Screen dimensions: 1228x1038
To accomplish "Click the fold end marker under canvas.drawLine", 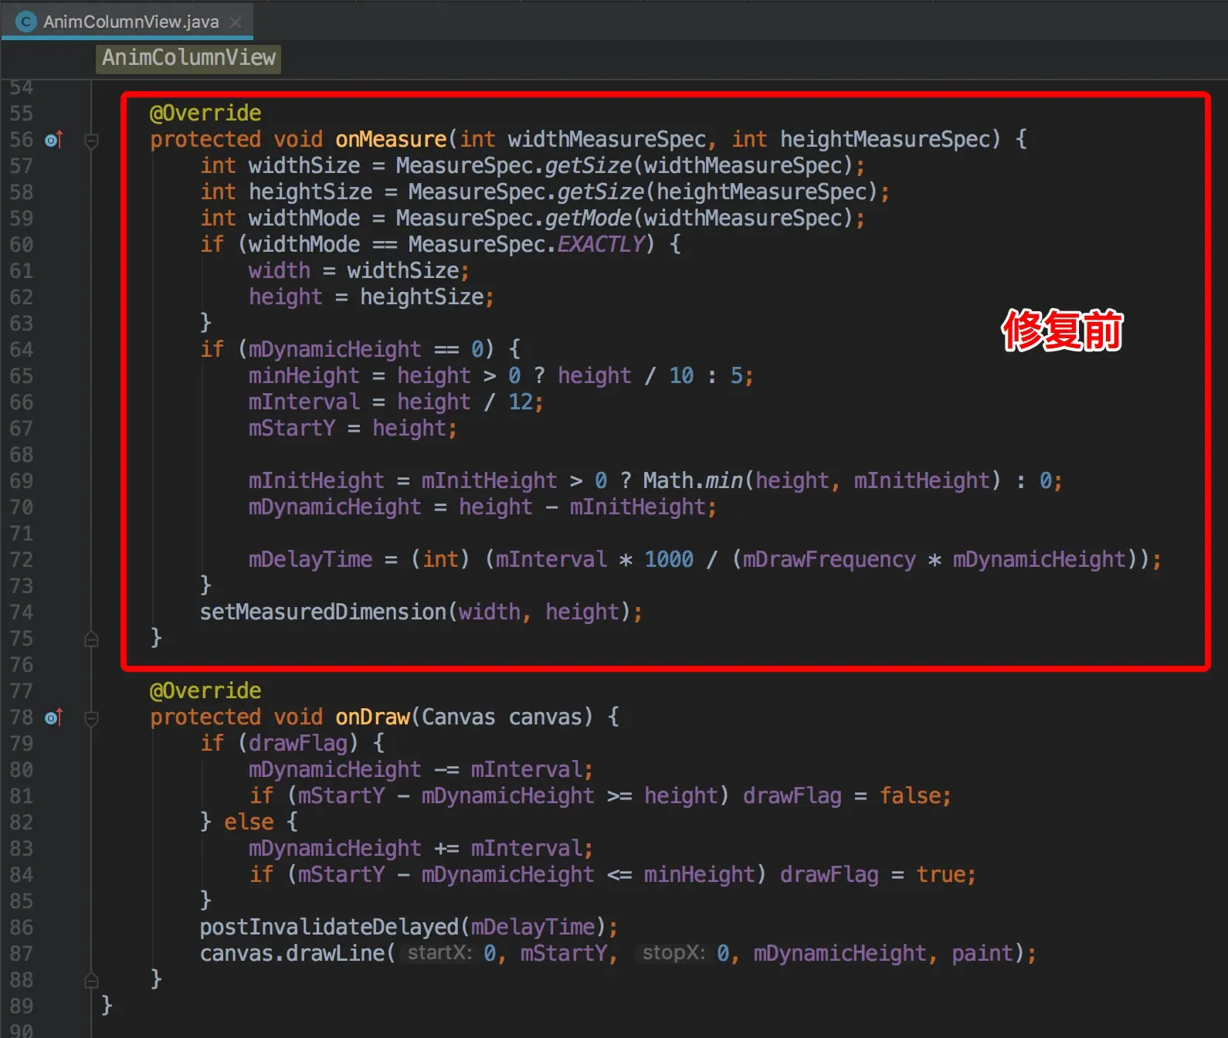I will click(91, 980).
